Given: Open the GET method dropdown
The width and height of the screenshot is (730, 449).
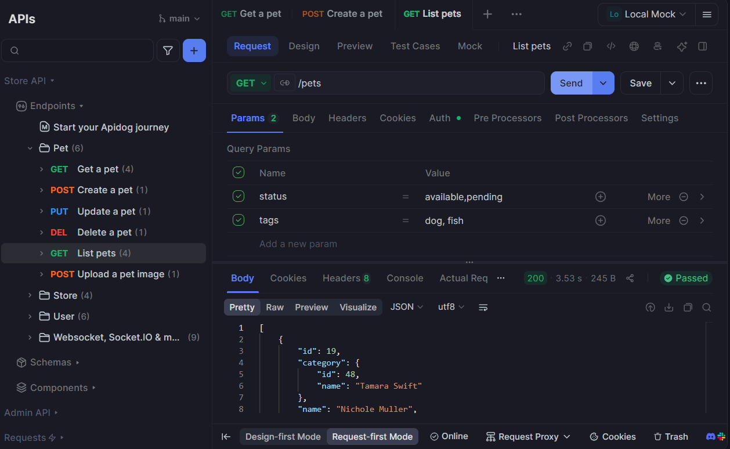Looking at the screenshot, I should (250, 83).
